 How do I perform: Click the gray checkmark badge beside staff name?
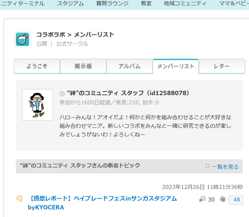(62, 93)
